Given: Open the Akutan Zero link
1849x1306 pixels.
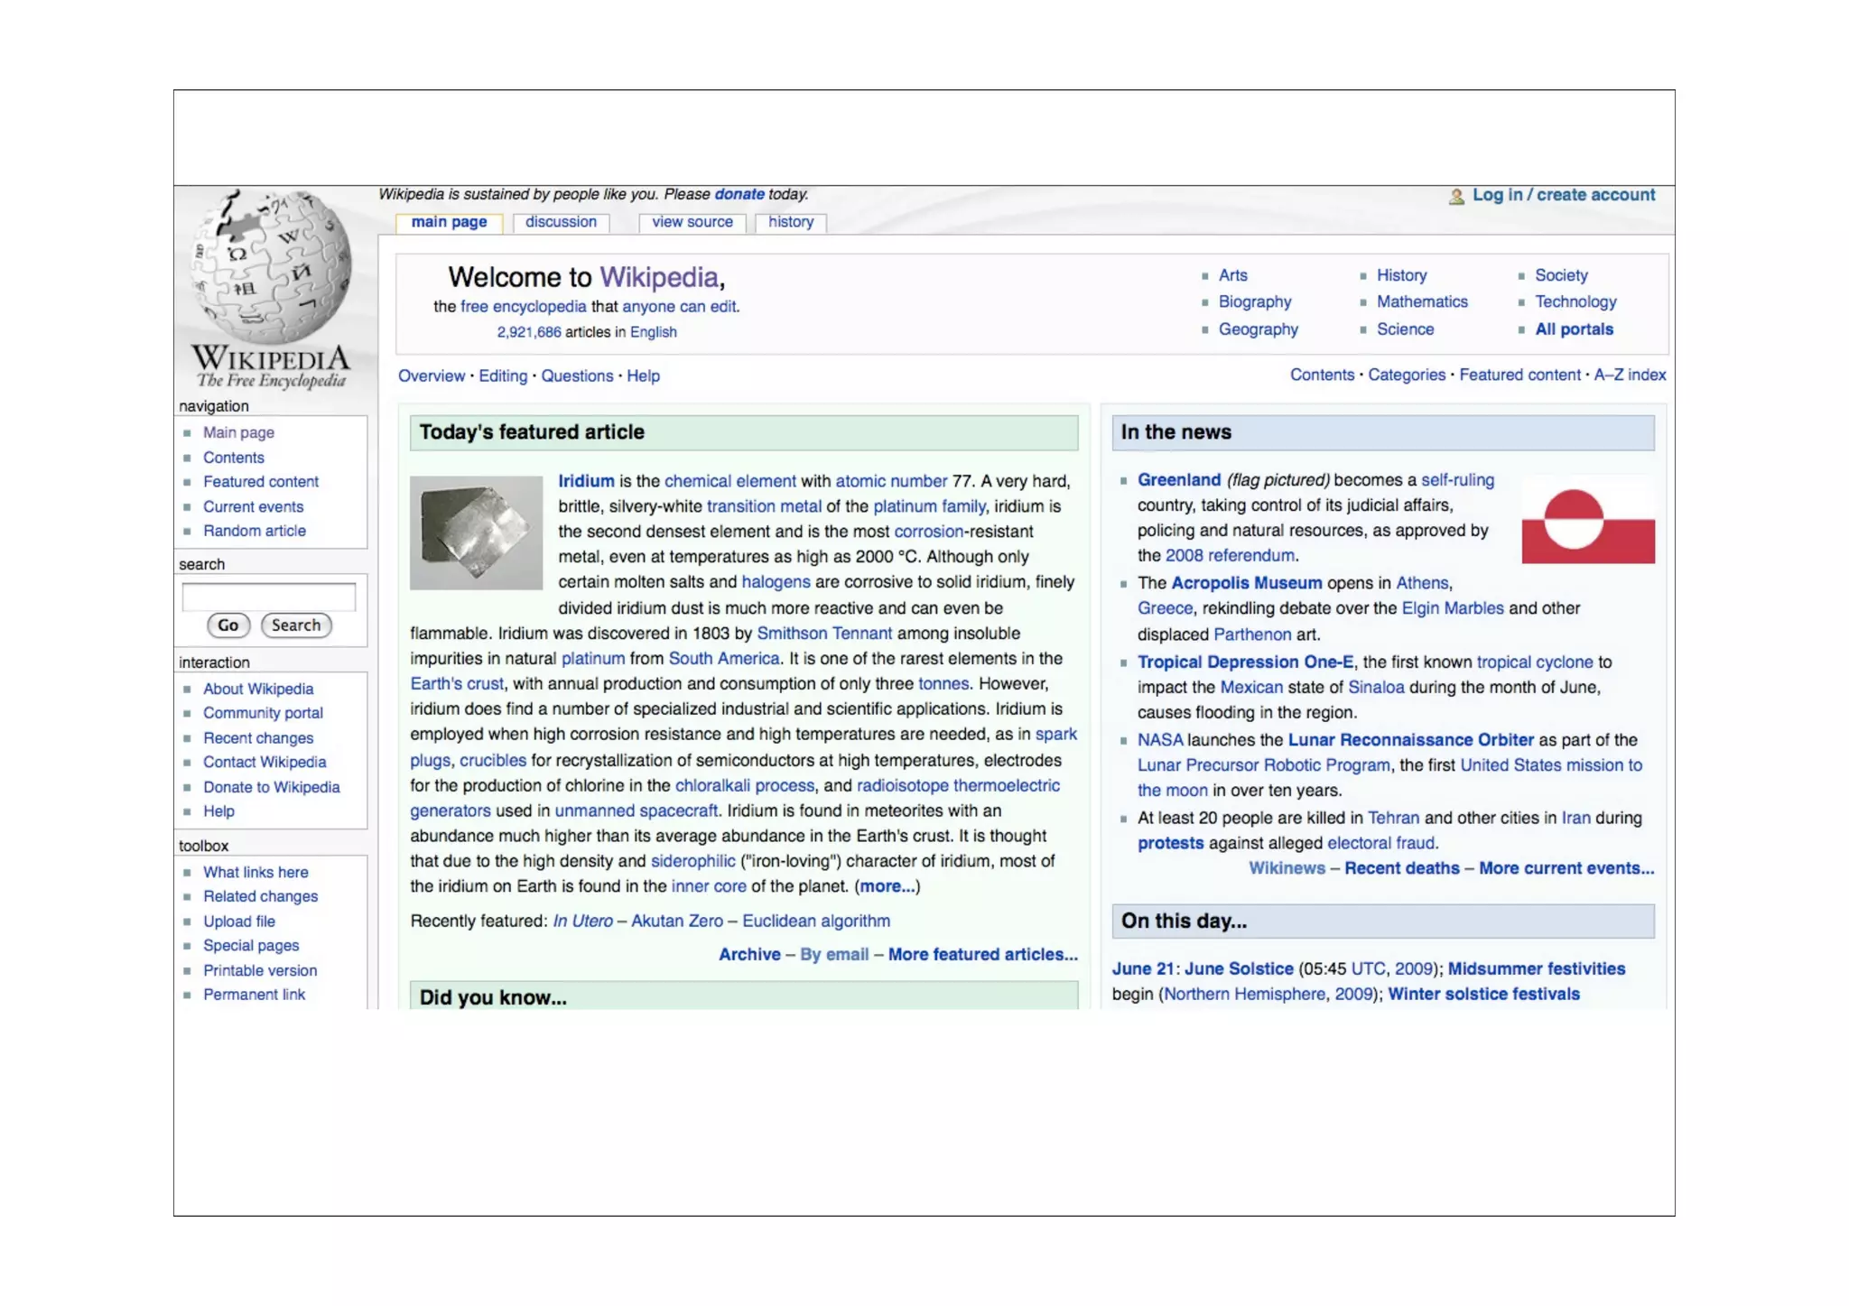Looking at the screenshot, I should point(677,921).
